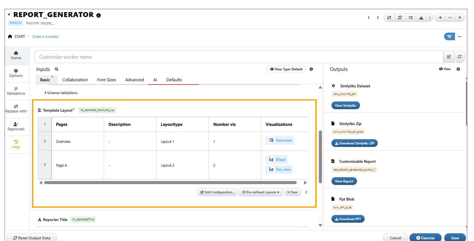
Task: Switch to the Collaboration tab
Action: pos(75,80)
